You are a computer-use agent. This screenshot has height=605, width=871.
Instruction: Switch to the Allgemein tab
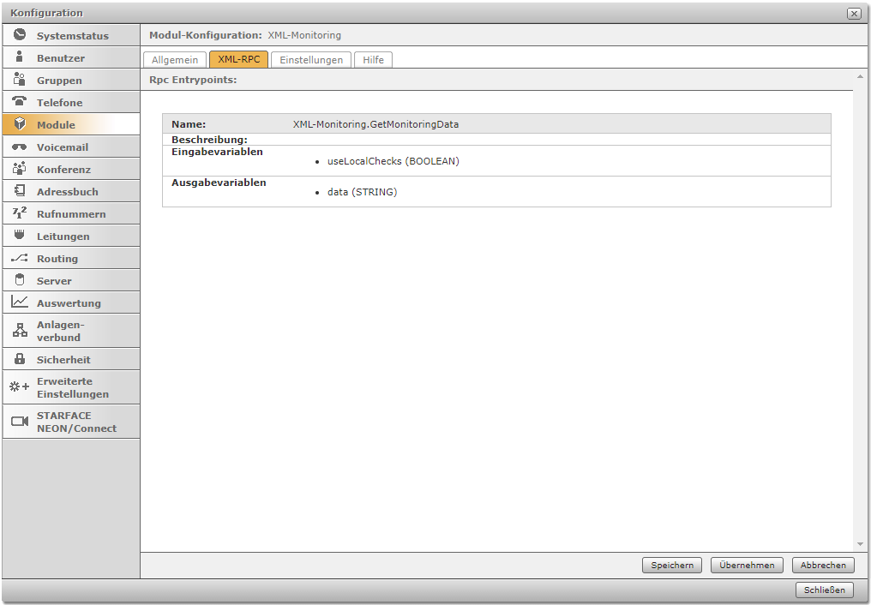coord(175,60)
